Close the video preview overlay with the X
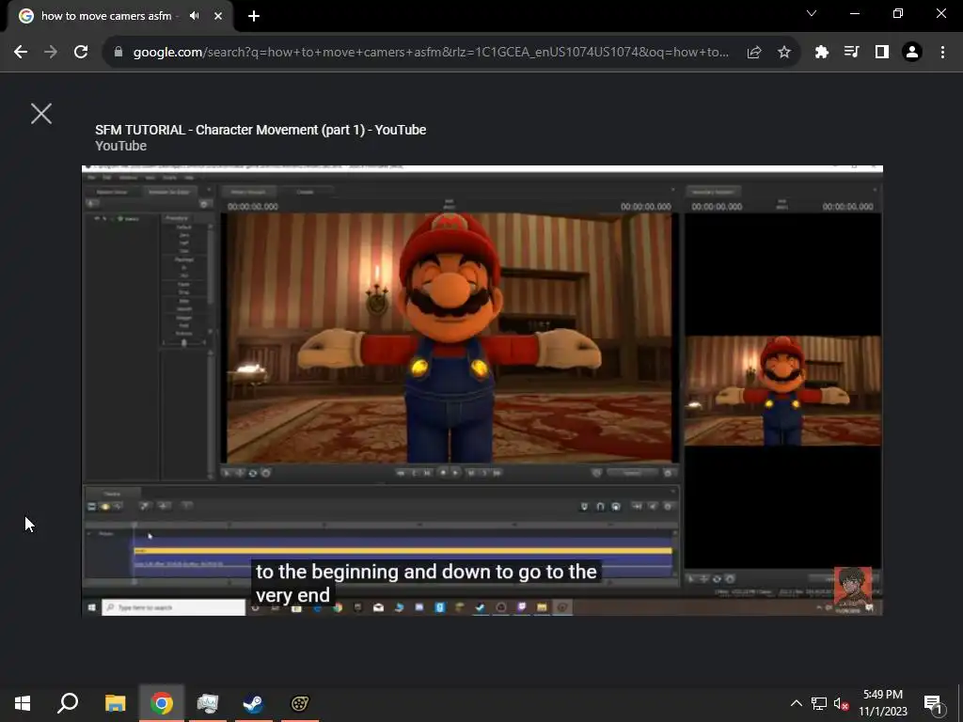963x722 pixels. coord(41,114)
